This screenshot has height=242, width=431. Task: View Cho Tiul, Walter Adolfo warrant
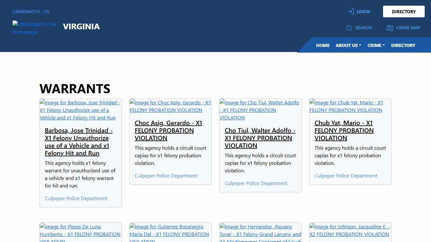click(x=260, y=138)
